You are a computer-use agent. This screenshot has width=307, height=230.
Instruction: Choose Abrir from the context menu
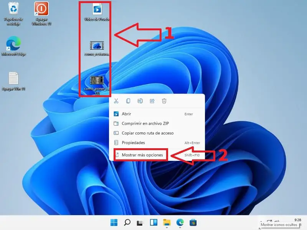(157, 114)
